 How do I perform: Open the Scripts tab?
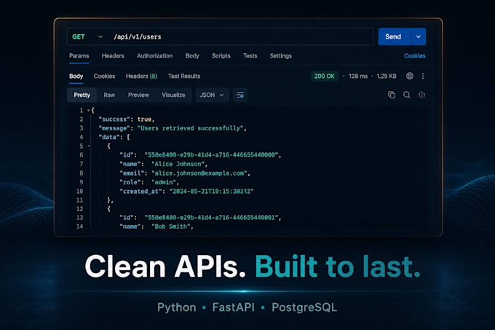tap(221, 56)
